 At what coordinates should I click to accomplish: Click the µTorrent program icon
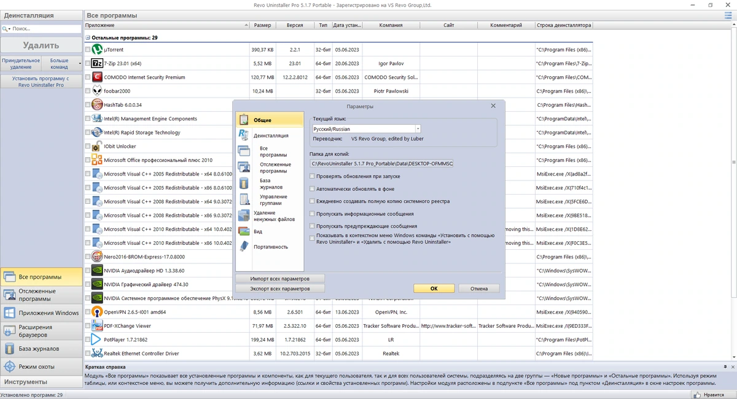click(x=96, y=49)
